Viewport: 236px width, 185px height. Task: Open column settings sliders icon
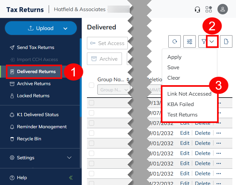coord(189,41)
